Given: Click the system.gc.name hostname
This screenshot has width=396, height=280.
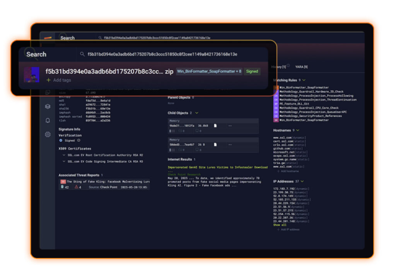Looking at the screenshot, I should point(285,159).
